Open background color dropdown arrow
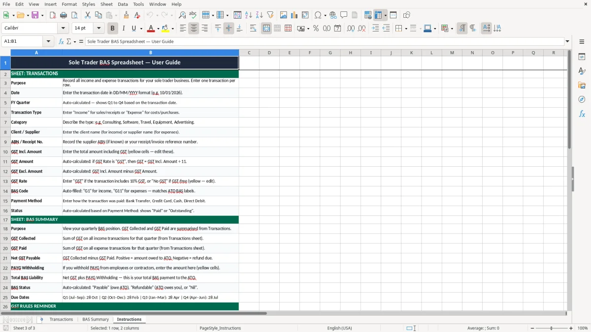The image size is (591, 332). point(172,29)
